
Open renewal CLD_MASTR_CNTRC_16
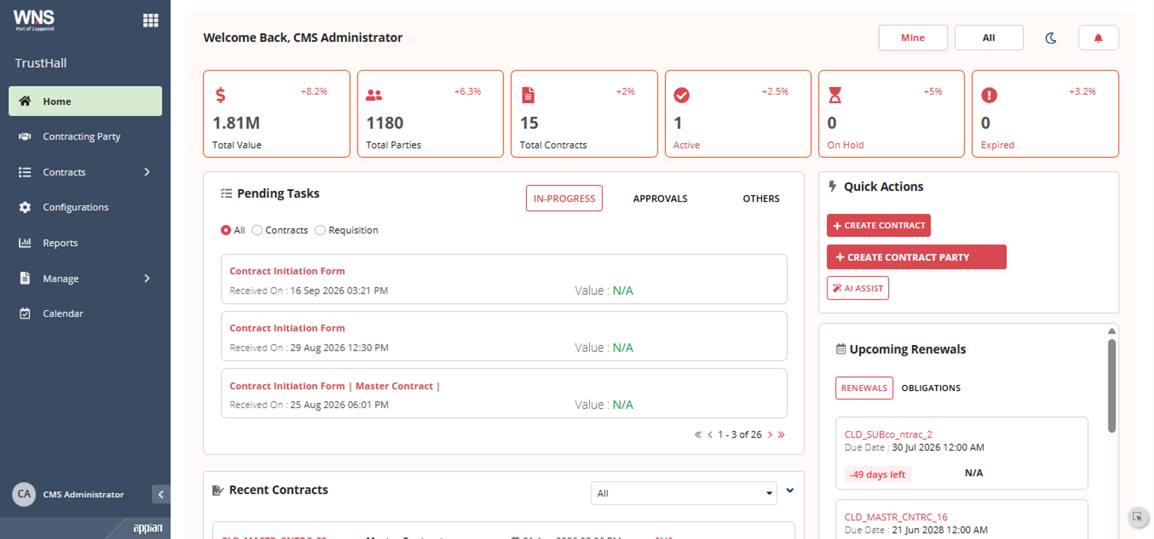[896, 517]
